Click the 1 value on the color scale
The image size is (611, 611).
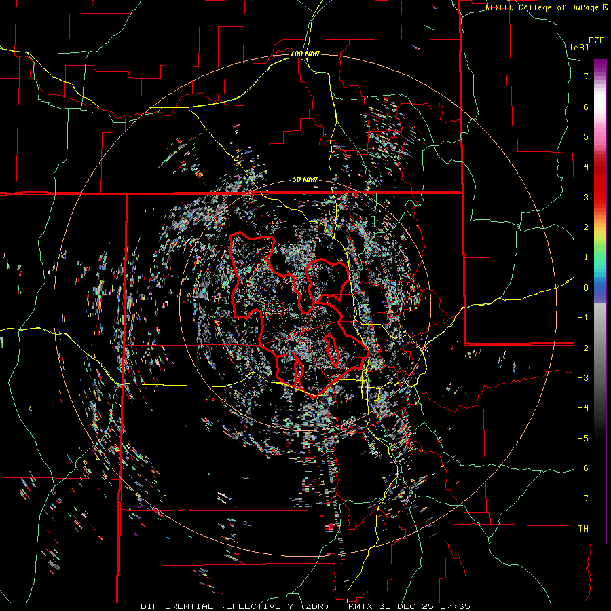(586, 257)
